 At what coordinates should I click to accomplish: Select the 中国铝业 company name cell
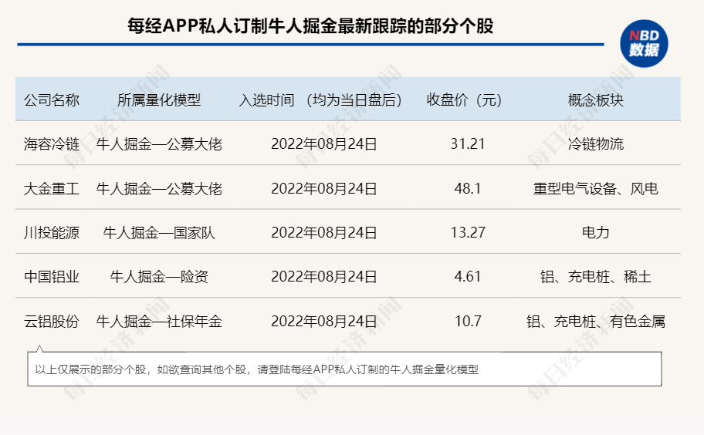point(52,277)
